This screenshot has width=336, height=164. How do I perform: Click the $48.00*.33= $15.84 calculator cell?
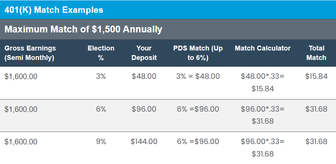[263, 83]
